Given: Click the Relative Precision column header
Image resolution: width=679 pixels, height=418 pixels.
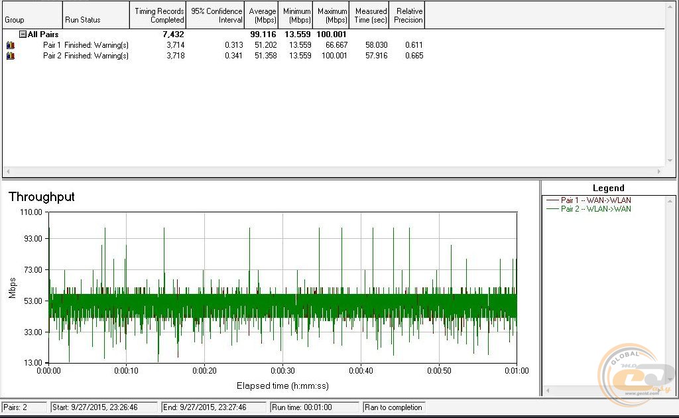Looking at the screenshot, I should [x=407, y=15].
